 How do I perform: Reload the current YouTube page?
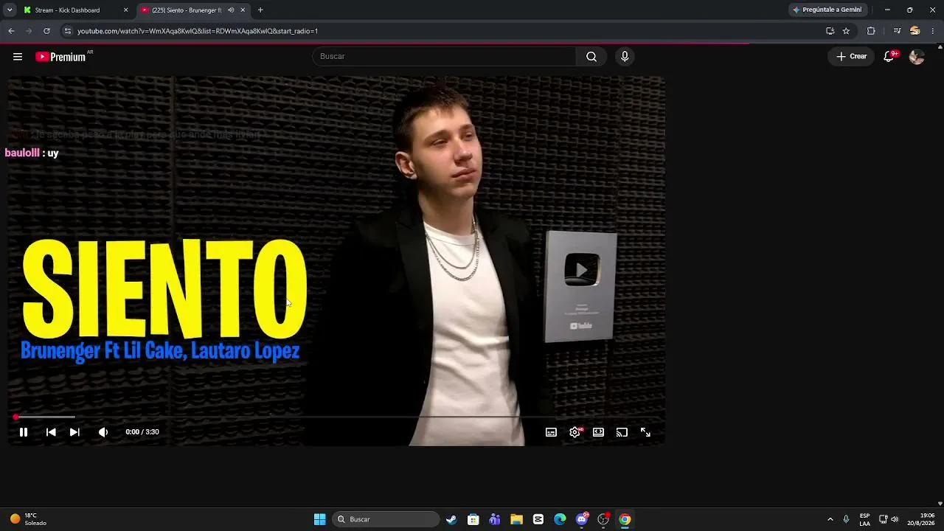tap(46, 31)
